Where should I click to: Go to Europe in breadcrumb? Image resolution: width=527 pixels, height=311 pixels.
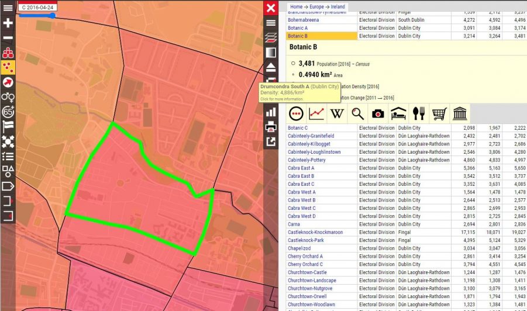(316, 6)
